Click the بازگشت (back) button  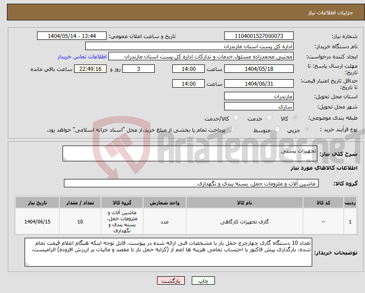[x=171, y=281]
